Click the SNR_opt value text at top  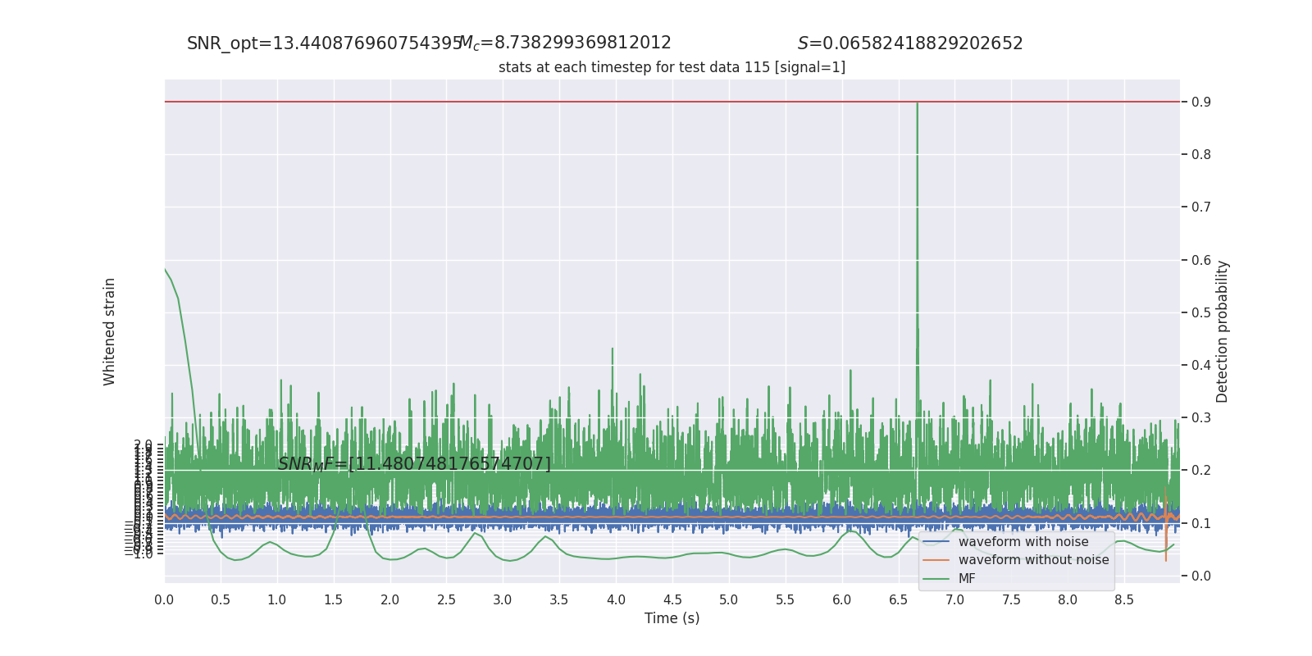[x=325, y=43]
